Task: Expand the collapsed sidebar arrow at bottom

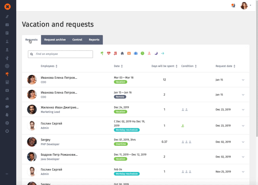Action: pyautogui.click(x=7, y=174)
